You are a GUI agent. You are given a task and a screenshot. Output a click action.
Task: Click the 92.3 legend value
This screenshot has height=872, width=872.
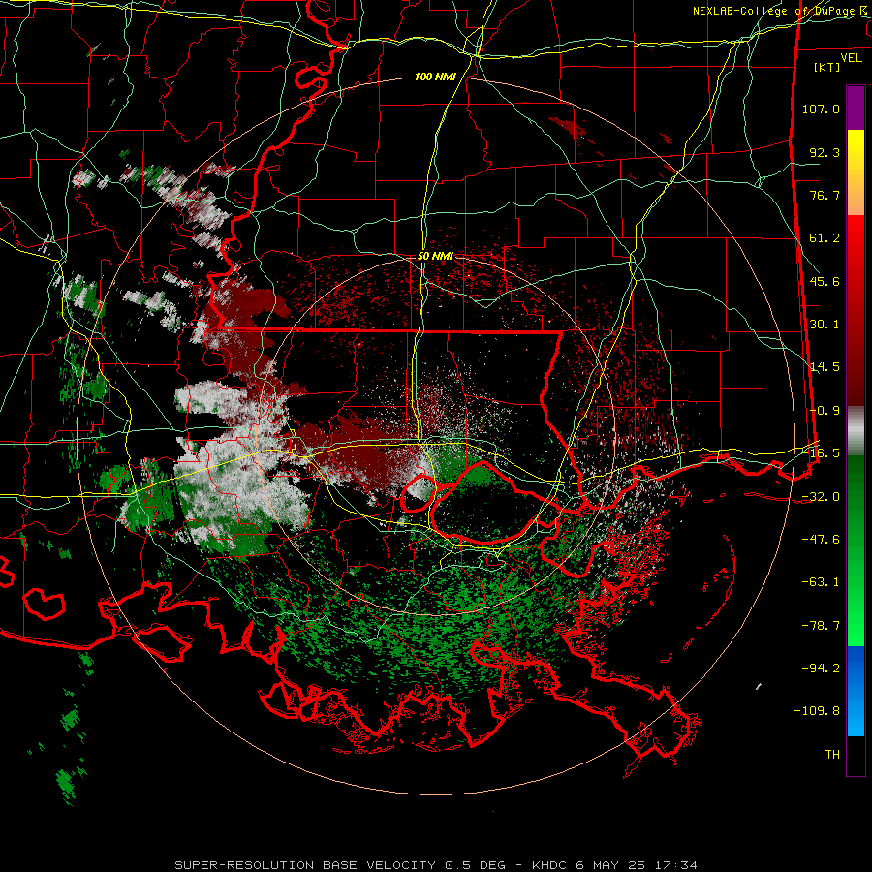(x=825, y=152)
